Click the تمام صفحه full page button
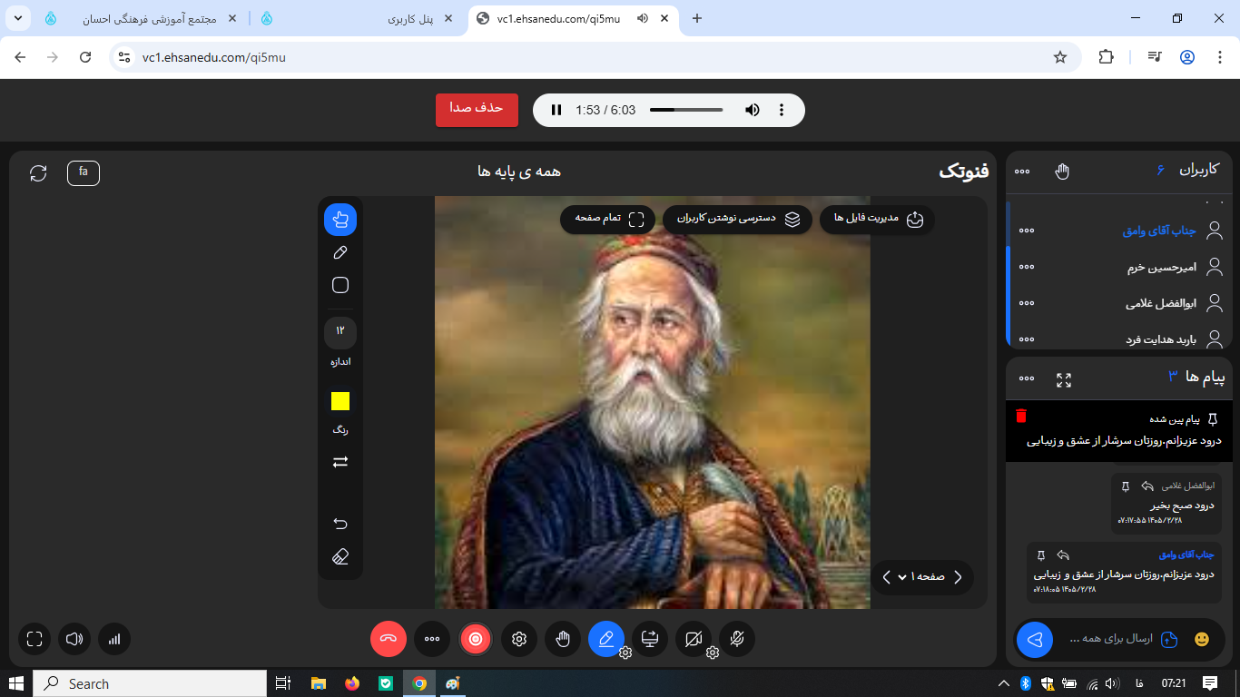This screenshot has width=1240, height=697. (607, 219)
